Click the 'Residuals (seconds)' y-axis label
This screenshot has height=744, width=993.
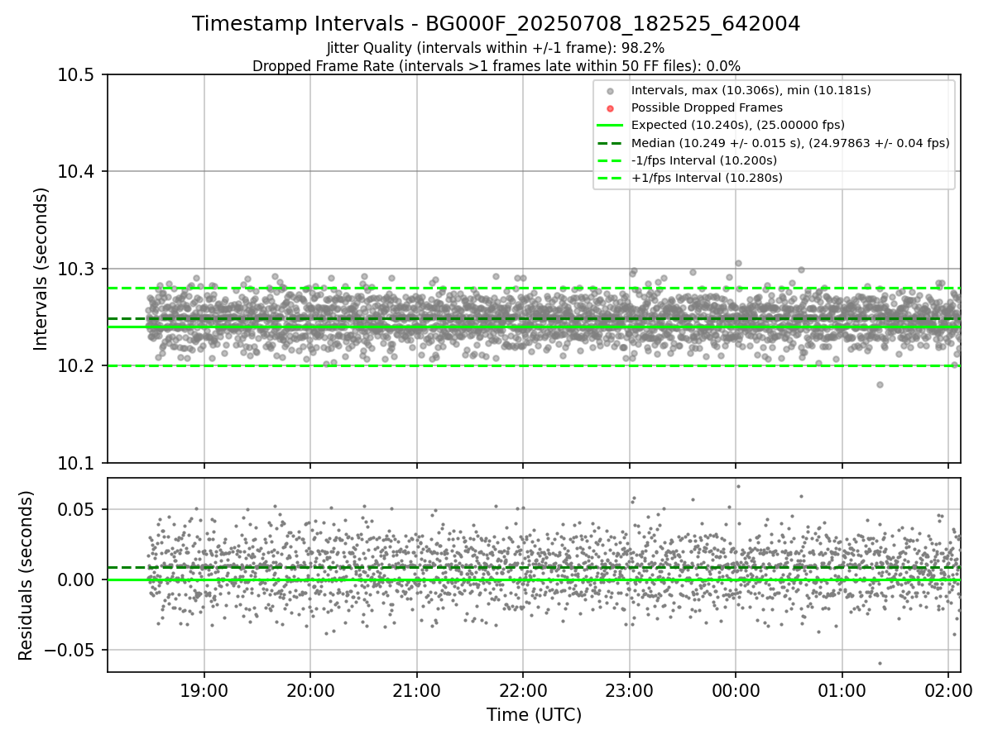pos(26,575)
